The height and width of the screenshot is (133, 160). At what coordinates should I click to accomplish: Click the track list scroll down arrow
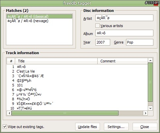pos(150,108)
